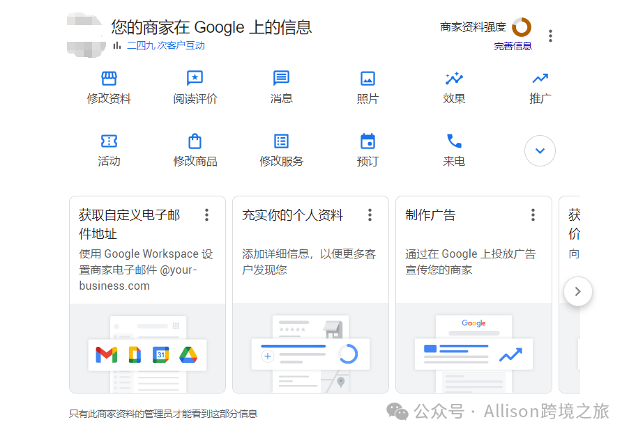Open 活动 ticket icon
Screen dimensions: 629x436
[x=109, y=141]
